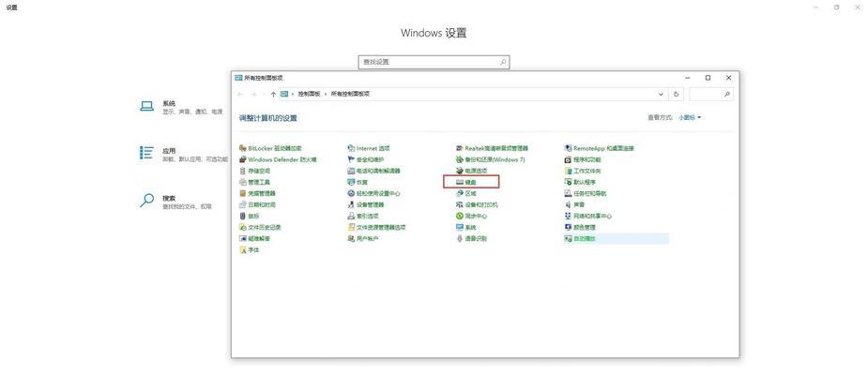Open 任务栏和导航 control panel item
Viewport: 868px width, 375px height.
coord(586,193)
